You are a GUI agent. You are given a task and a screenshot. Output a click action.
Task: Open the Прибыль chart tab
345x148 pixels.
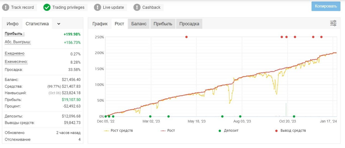click(163, 24)
